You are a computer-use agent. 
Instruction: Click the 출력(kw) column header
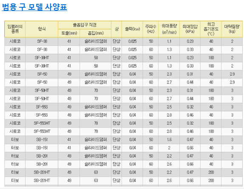click(133, 29)
